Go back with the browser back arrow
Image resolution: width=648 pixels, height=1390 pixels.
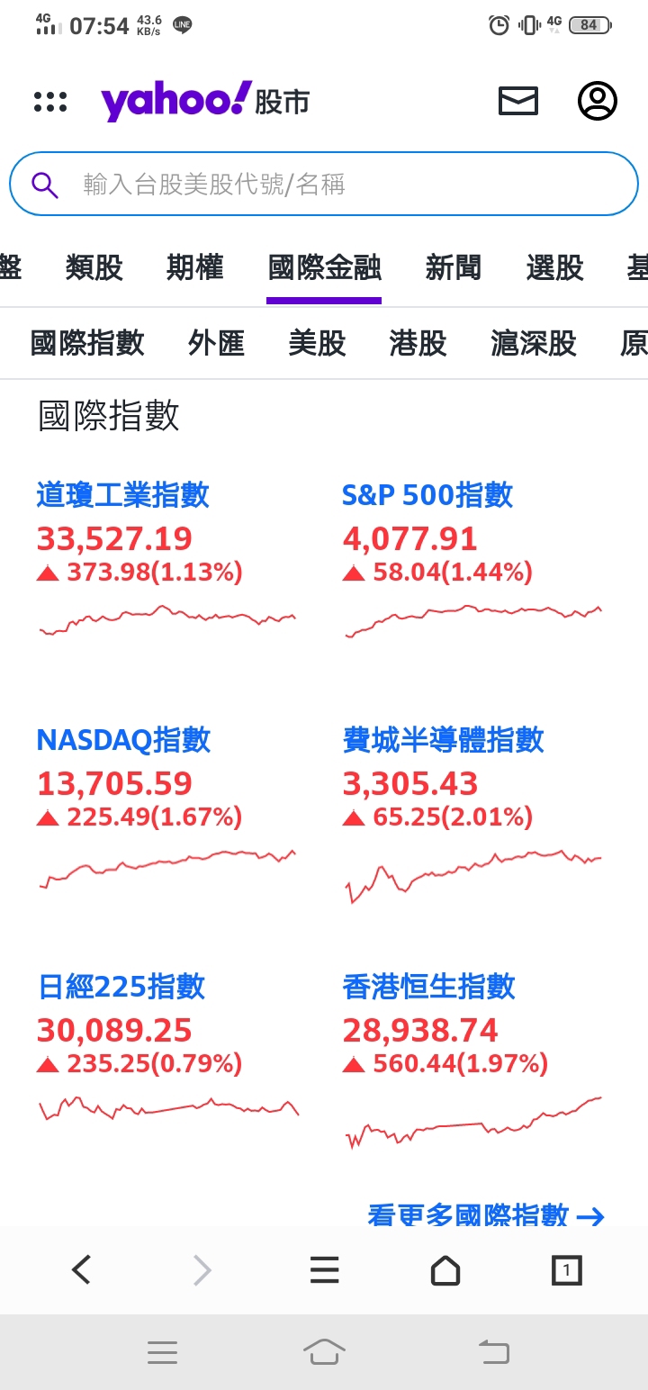pyautogui.click(x=82, y=1269)
